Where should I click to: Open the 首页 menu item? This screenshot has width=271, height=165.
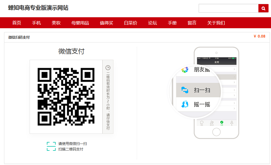[x=17, y=23]
